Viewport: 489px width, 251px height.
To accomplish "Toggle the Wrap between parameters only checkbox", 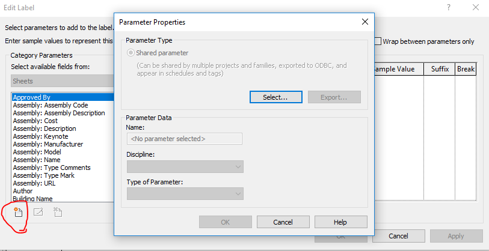I will [378, 41].
